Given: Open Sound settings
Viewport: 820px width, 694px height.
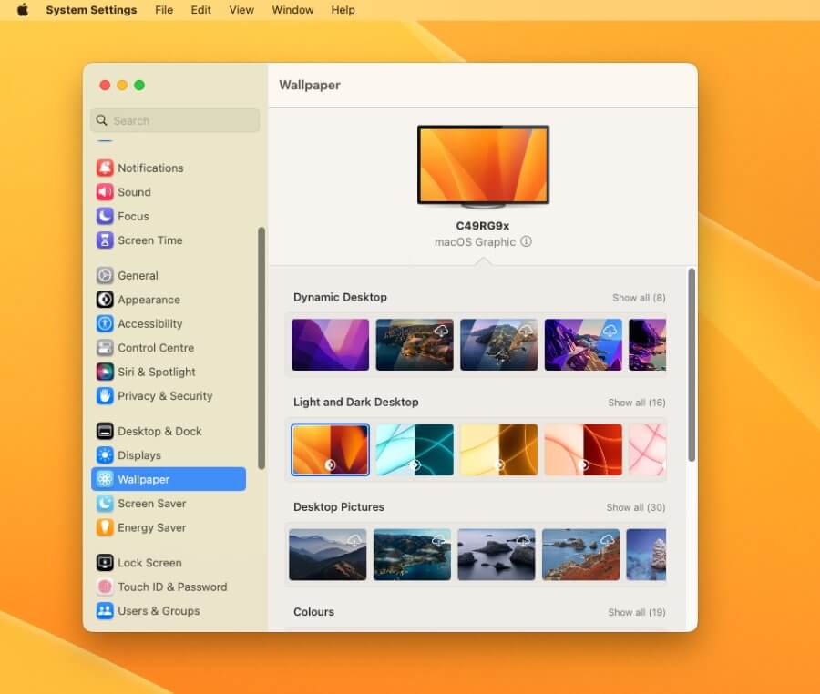Looking at the screenshot, I should (135, 192).
